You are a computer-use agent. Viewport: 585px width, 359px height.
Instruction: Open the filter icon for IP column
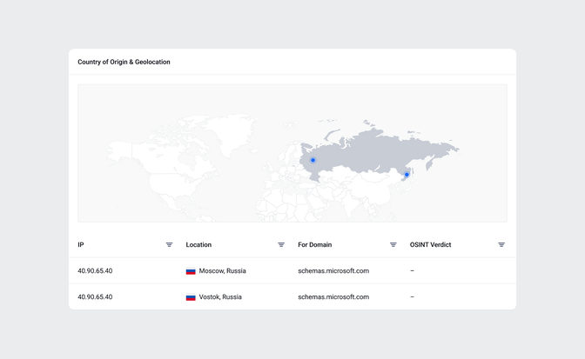point(169,244)
